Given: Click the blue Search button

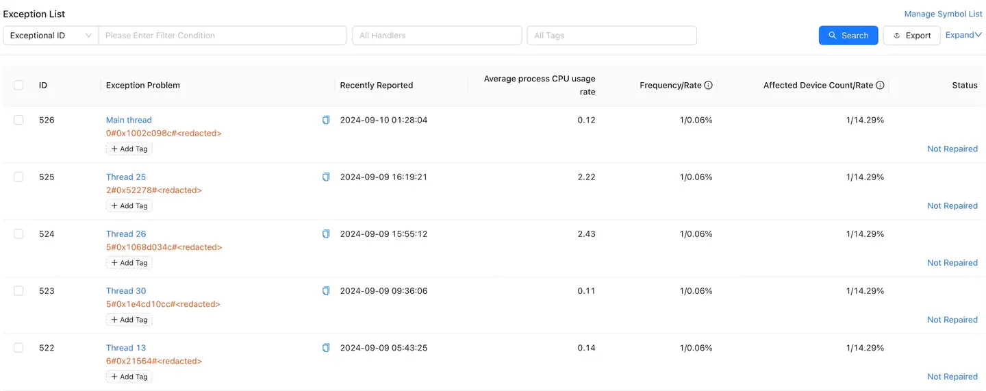Looking at the screenshot, I should point(848,36).
